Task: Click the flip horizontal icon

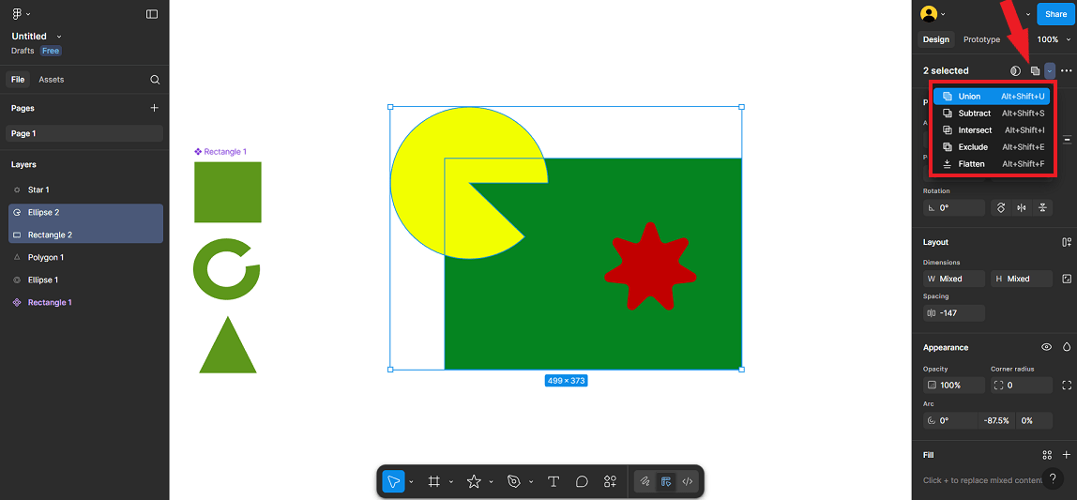Action: [x=1022, y=207]
